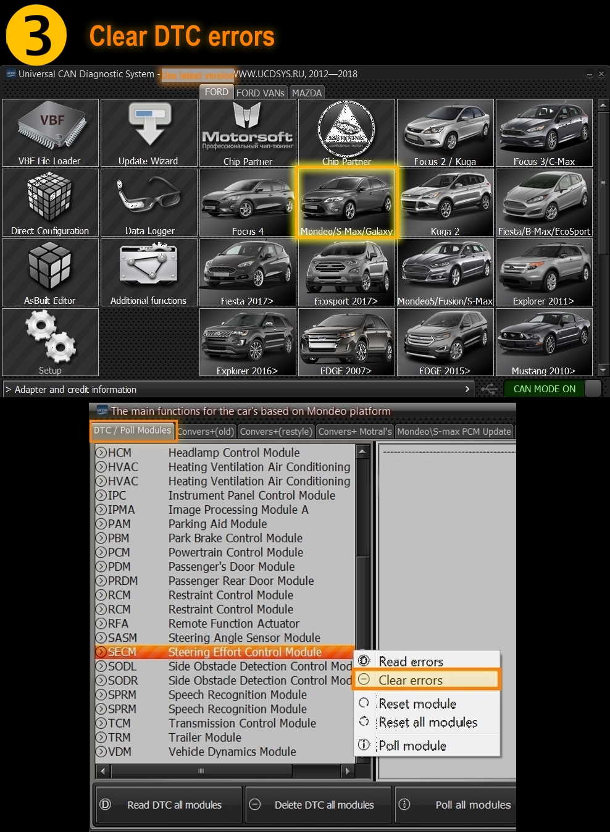The image size is (610, 832).
Task: Toggle the CAN MODE ON switch
Action: click(x=553, y=389)
